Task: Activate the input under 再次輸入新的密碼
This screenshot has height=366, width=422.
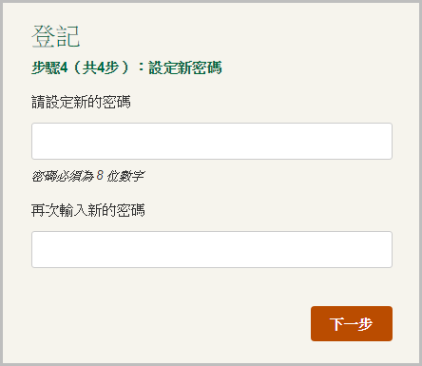Action: [x=212, y=249]
